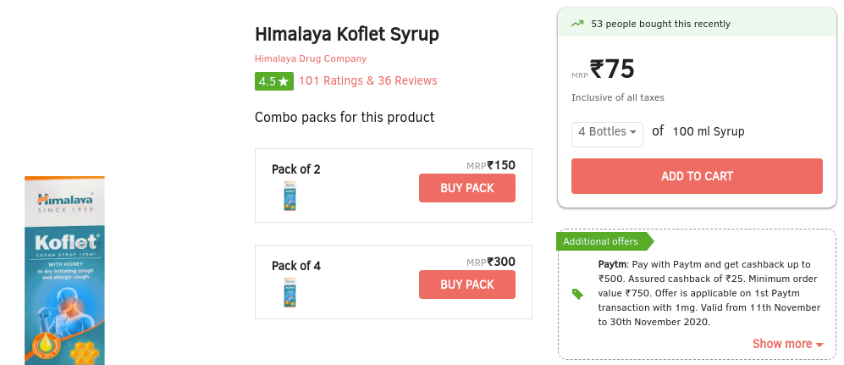
Task: Click the Pack of 4 title
Action: [x=296, y=265]
